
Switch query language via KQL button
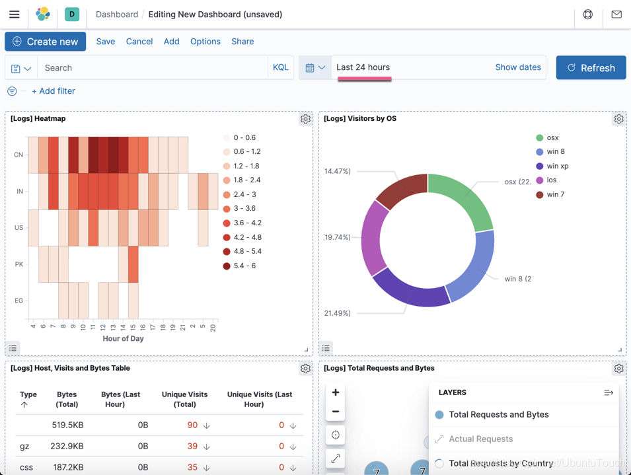click(281, 67)
